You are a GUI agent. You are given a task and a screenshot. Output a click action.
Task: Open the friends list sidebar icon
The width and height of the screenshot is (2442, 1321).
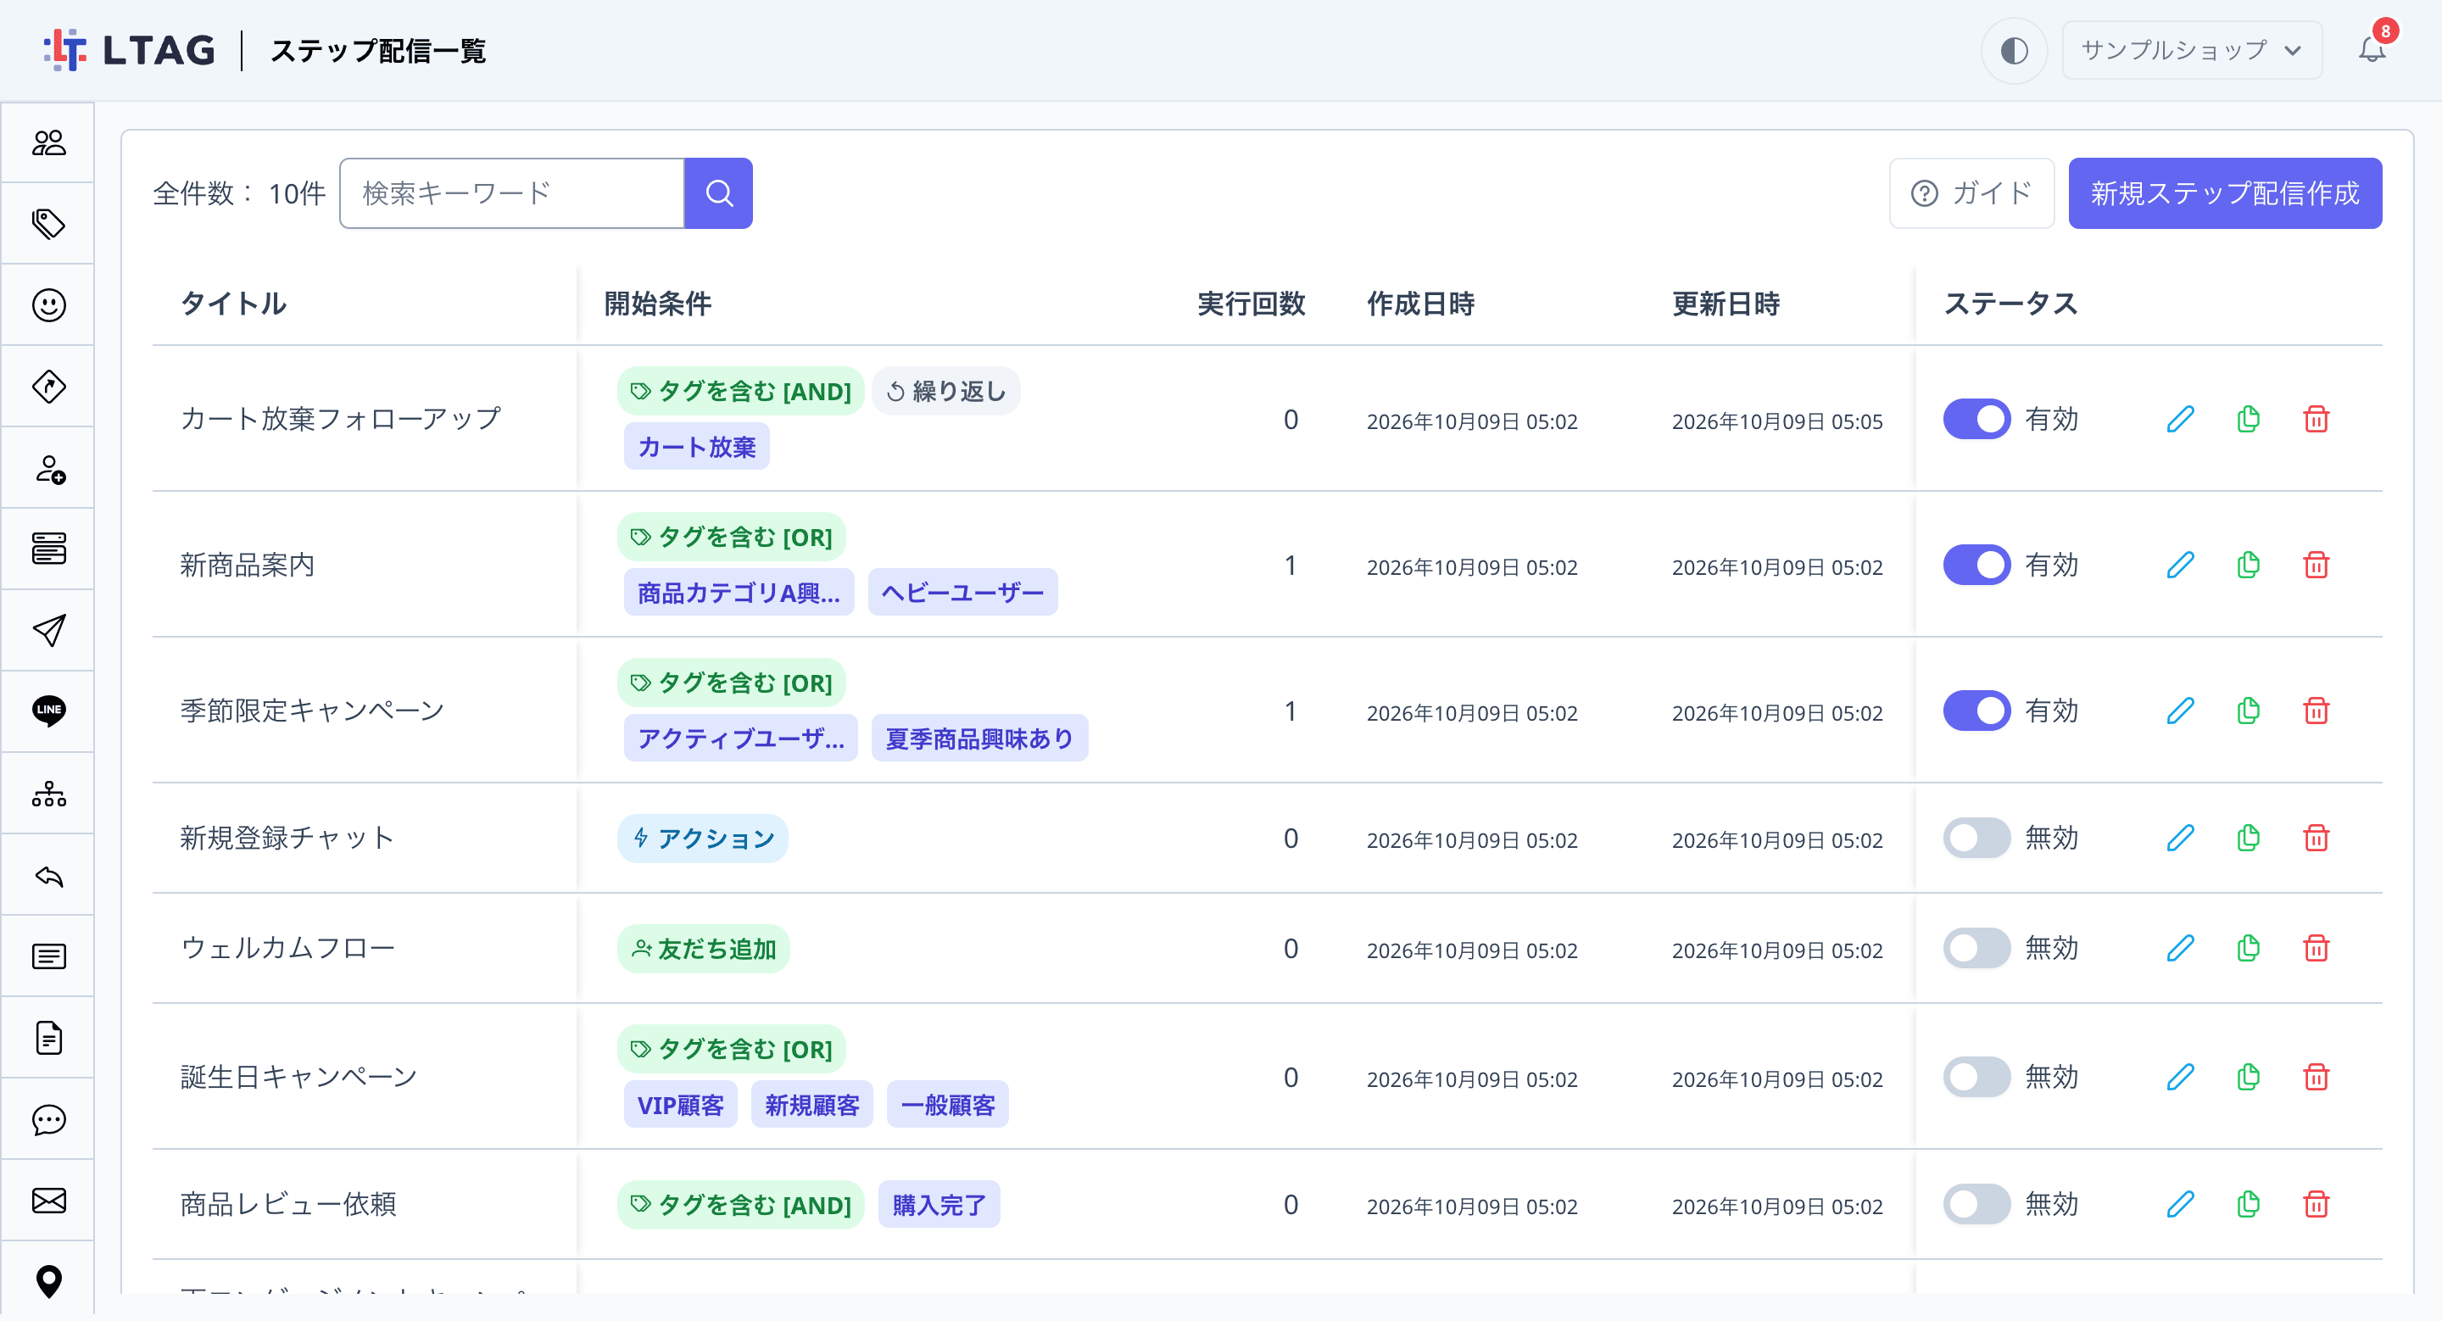[x=48, y=142]
